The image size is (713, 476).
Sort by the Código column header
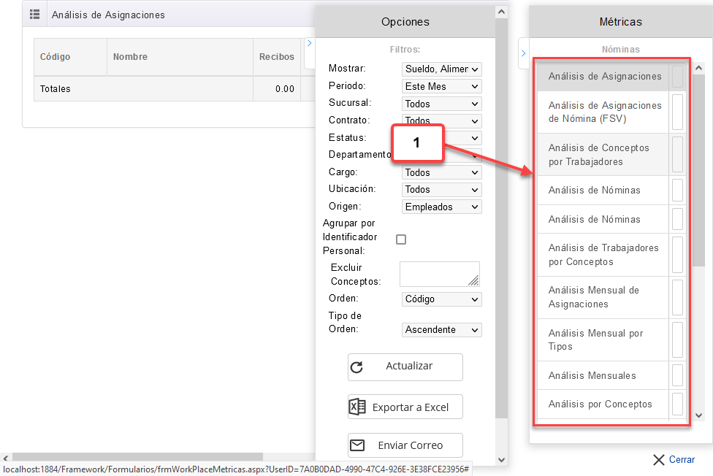[x=55, y=57]
